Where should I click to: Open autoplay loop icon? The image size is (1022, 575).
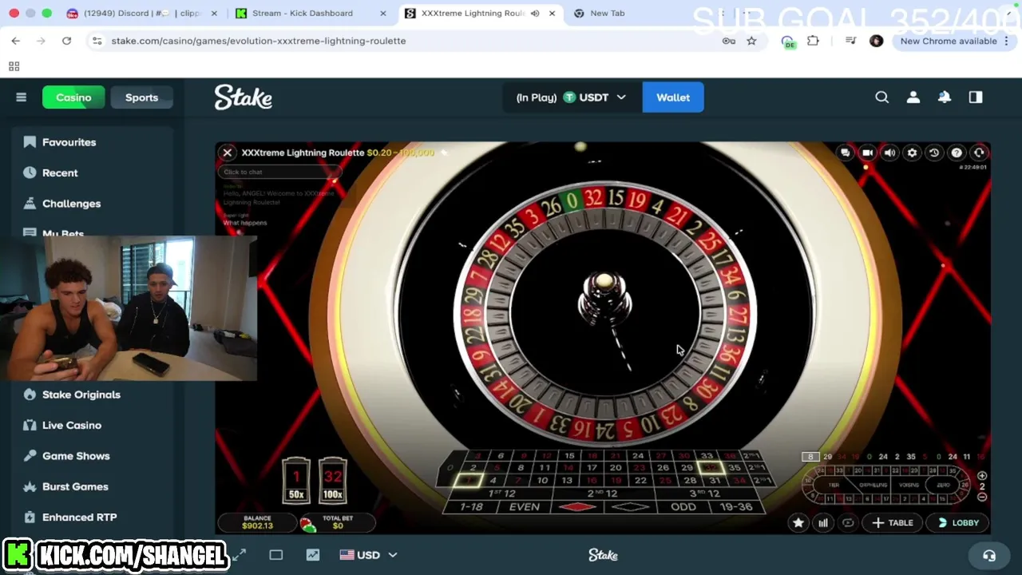[x=848, y=523]
